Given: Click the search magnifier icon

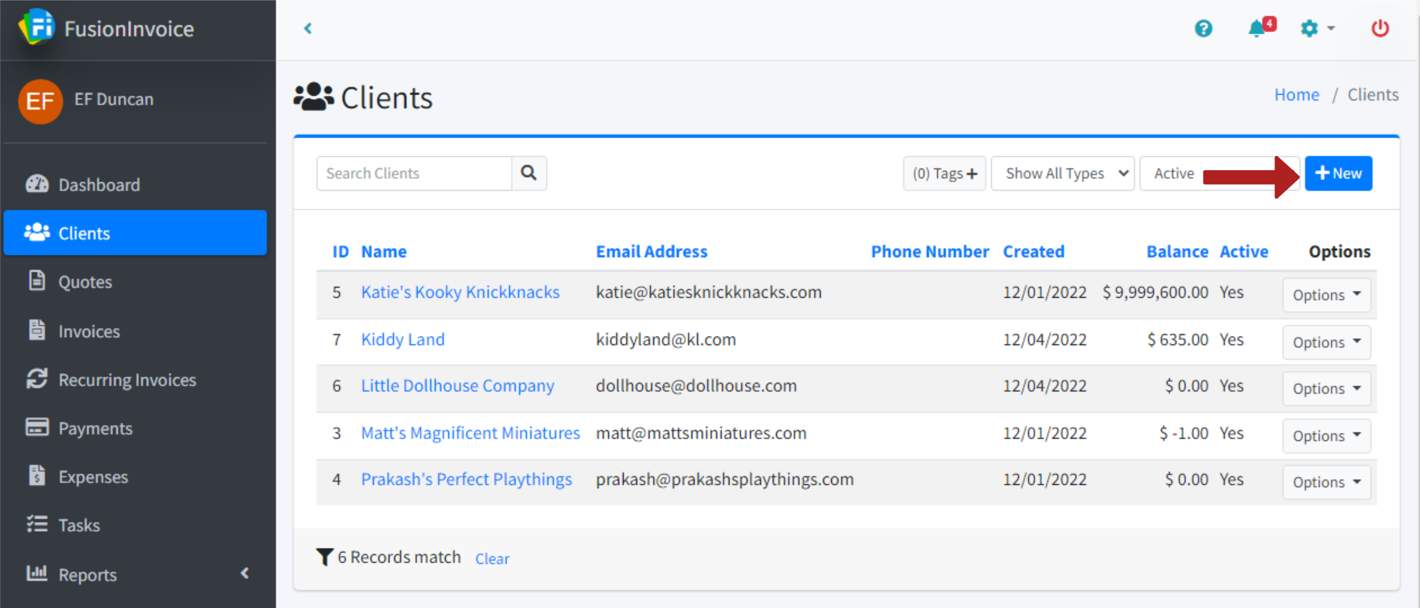Looking at the screenshot, I should (x=528, y=173).
